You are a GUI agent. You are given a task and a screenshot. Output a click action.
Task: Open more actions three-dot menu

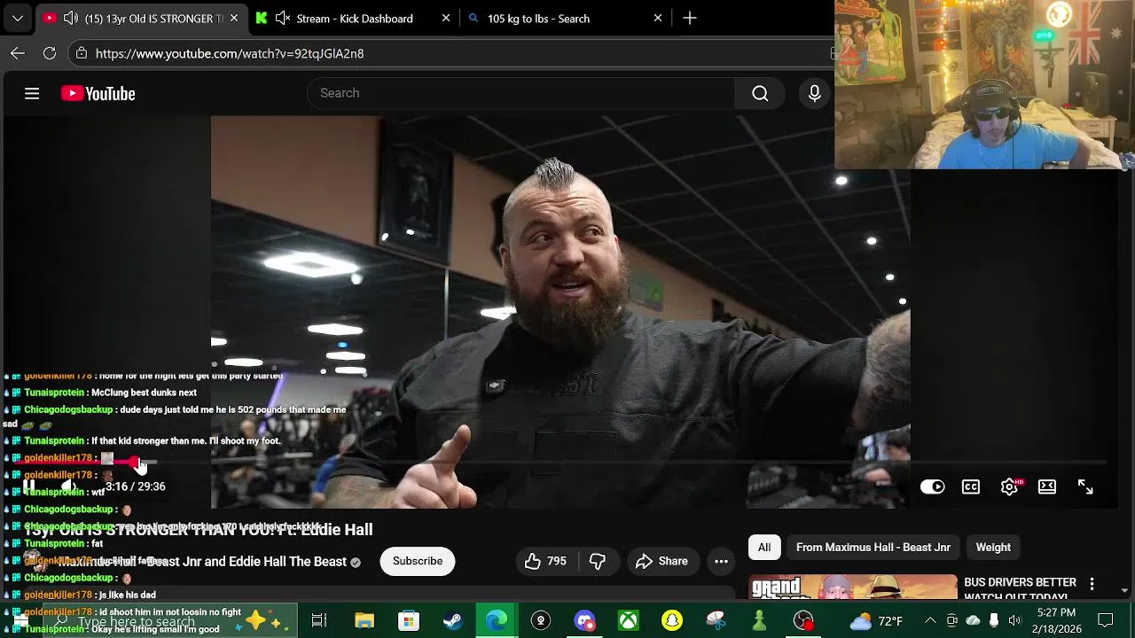[721, 561]
